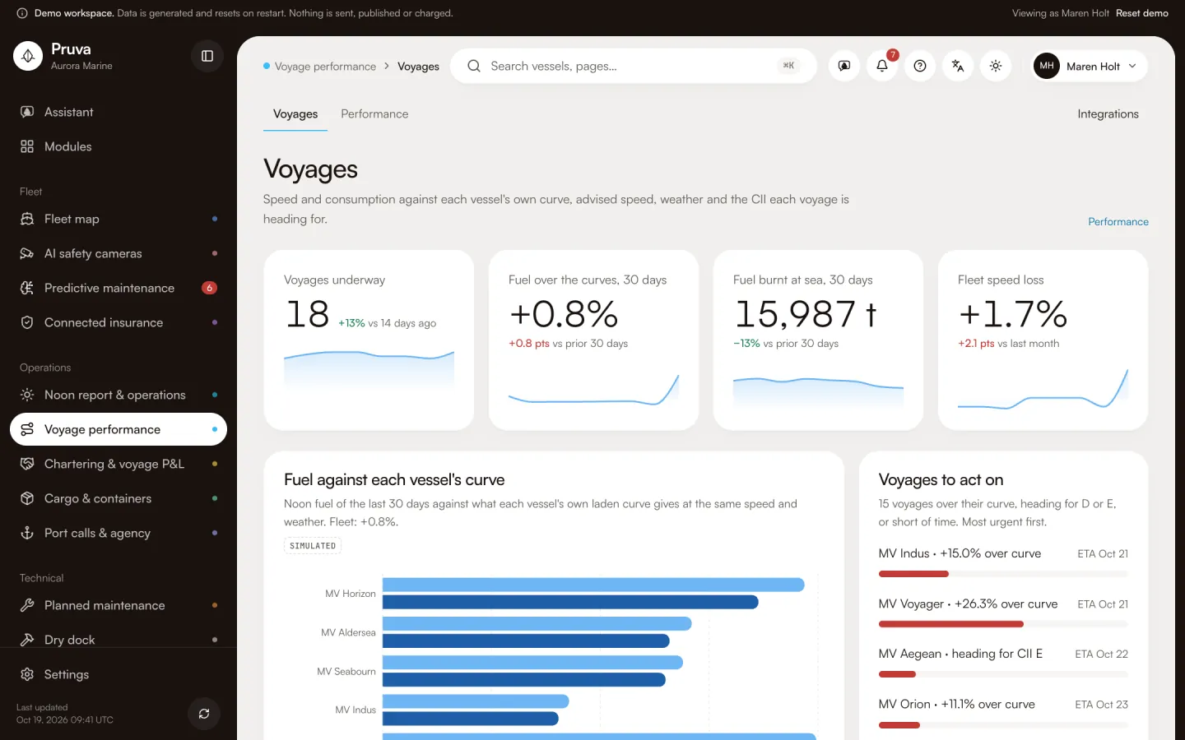Image resolution: width=1185 pixels, height=740 pixels.
Task: Focus the Search vessels, pages input
Action: [x=634, y=66]
